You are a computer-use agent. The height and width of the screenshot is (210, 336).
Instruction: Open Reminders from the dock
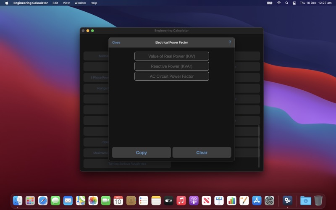(x=144, y=201)
